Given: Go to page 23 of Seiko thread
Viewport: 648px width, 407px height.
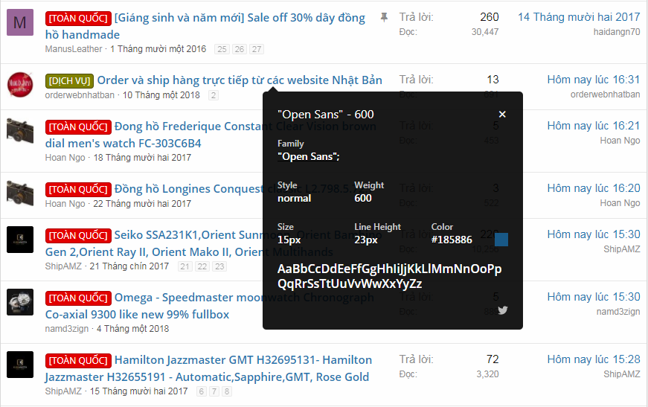Looking at the screenshot, I should coord(221,266).
